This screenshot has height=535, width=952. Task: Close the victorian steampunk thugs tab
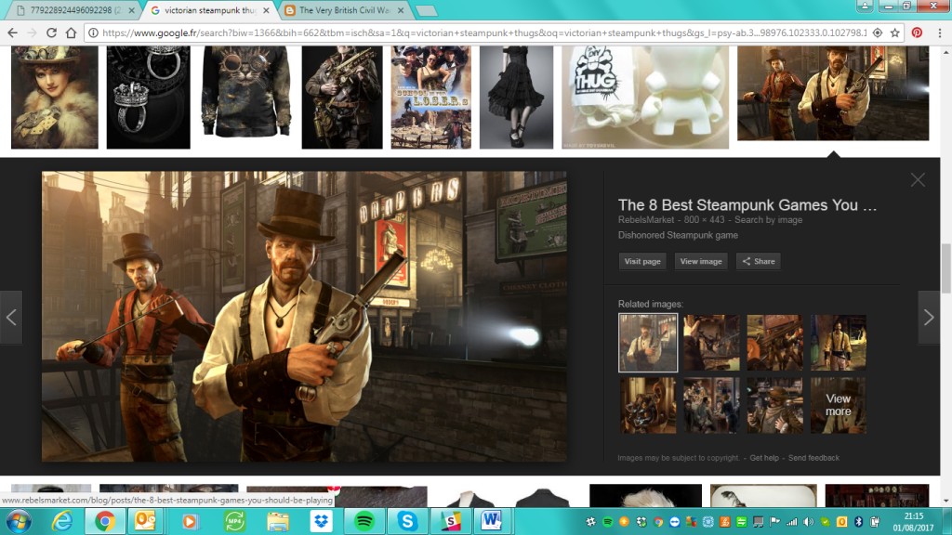point(266,10)
